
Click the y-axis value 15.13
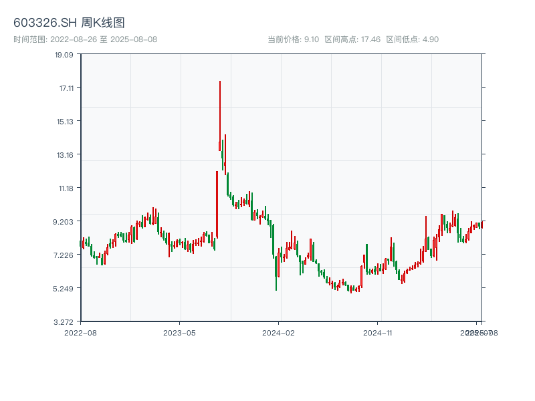(x=65, y=122)
